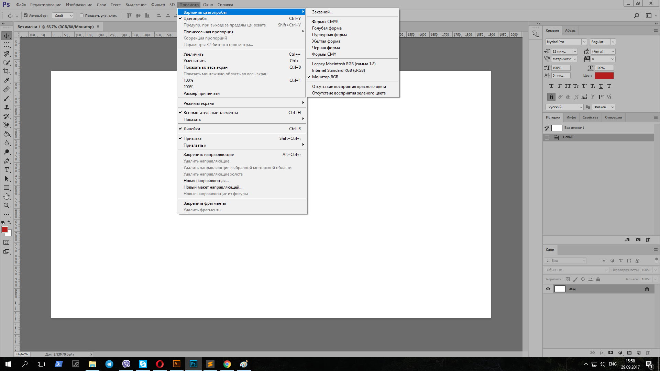Add a layer mask icon
The width and height of the screenshot is (660, 371).
coord(610,353)
